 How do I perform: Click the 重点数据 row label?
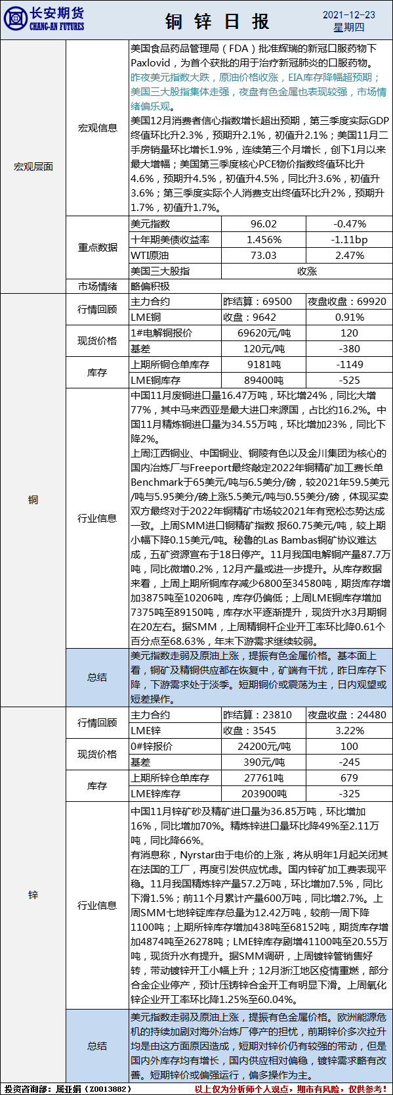click(97, 247)
